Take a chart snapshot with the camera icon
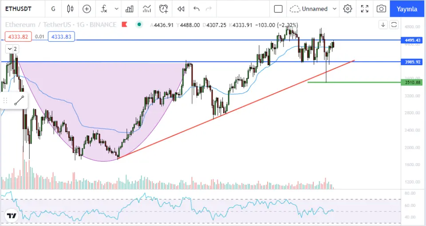 coord(381,9)
